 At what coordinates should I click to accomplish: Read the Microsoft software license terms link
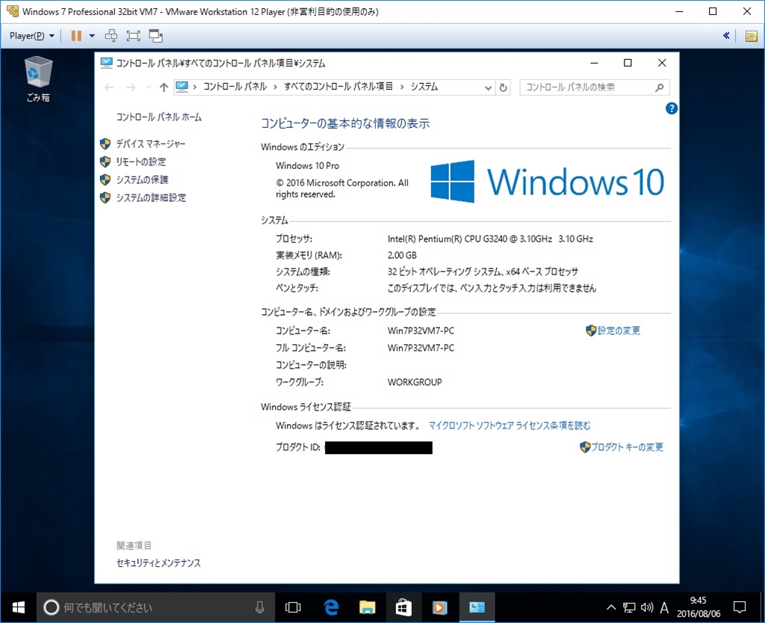(x=510, y=426)
